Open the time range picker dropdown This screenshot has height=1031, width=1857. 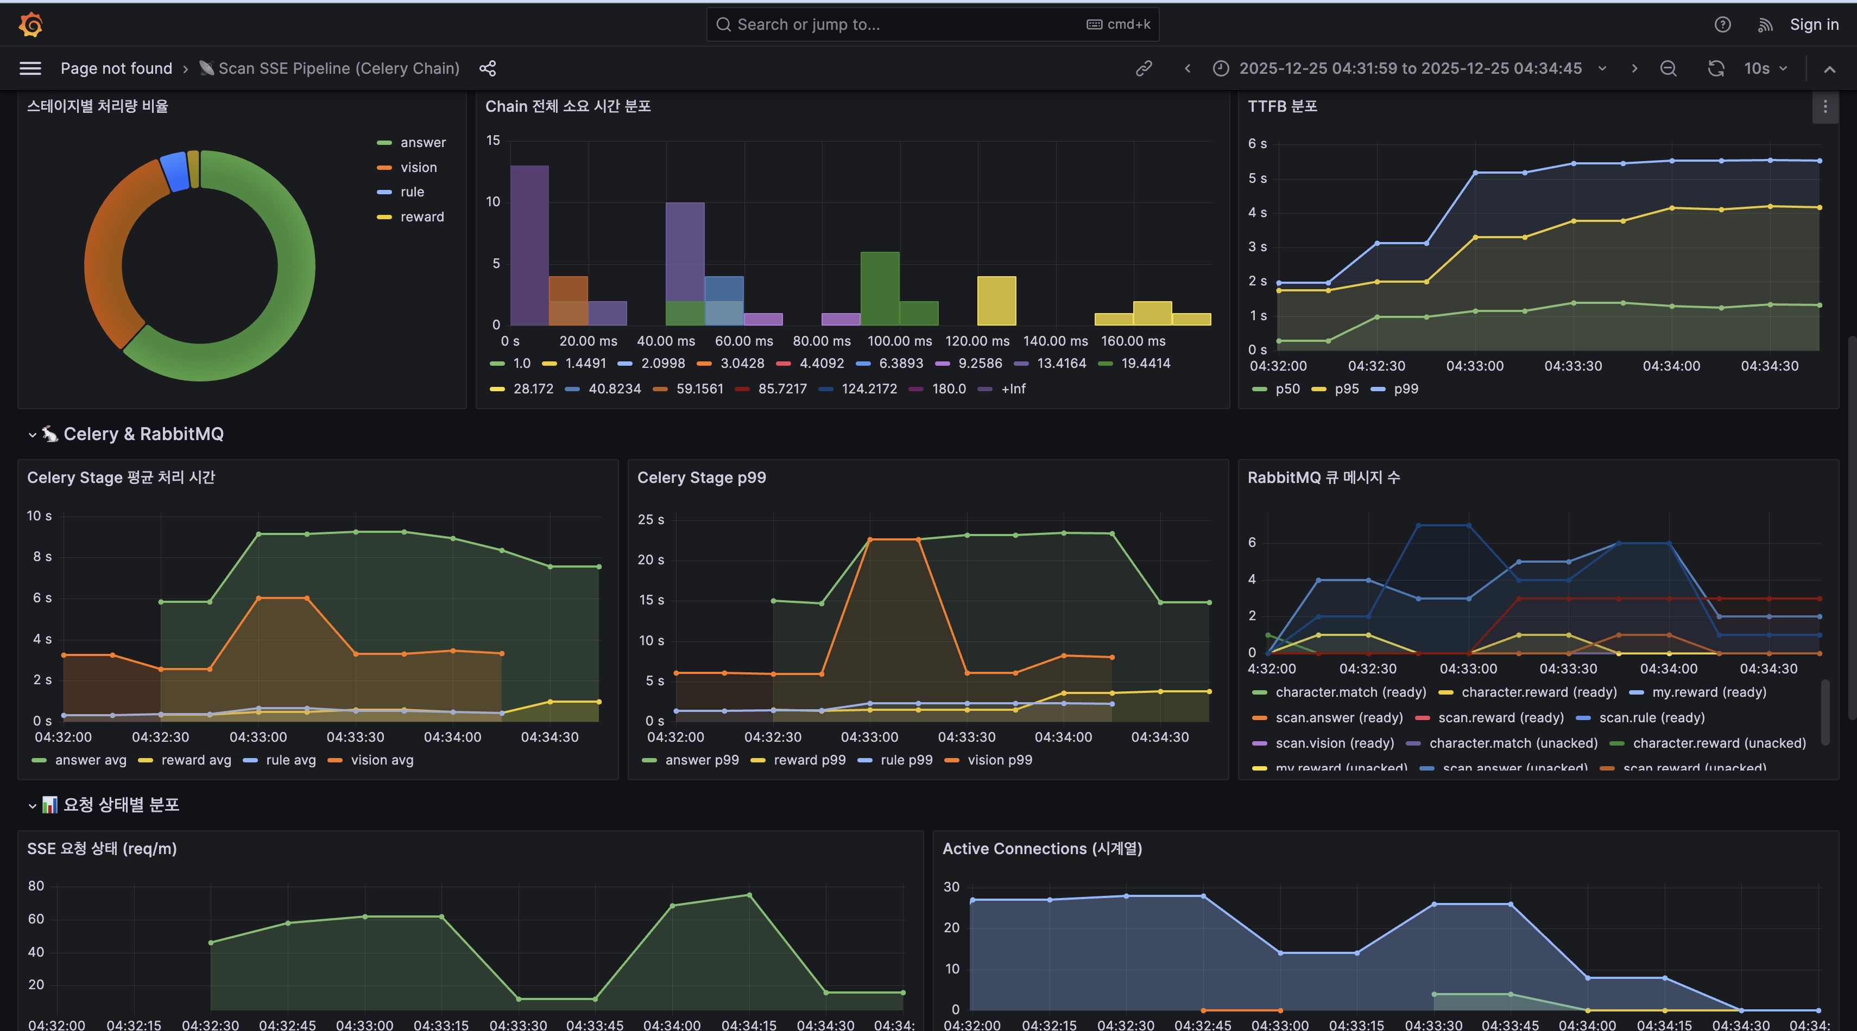pos(1410,68)
